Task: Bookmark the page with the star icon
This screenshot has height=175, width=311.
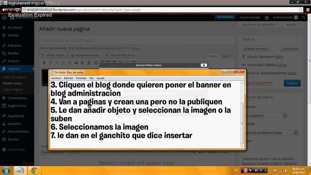Action: (300, 10)
